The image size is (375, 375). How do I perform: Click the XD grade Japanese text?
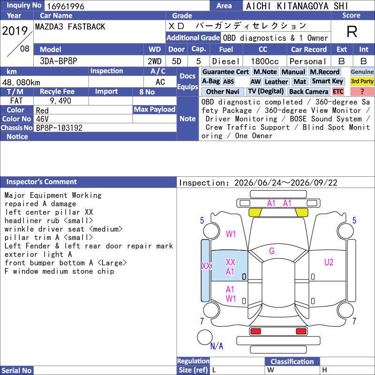click(237, 26)
